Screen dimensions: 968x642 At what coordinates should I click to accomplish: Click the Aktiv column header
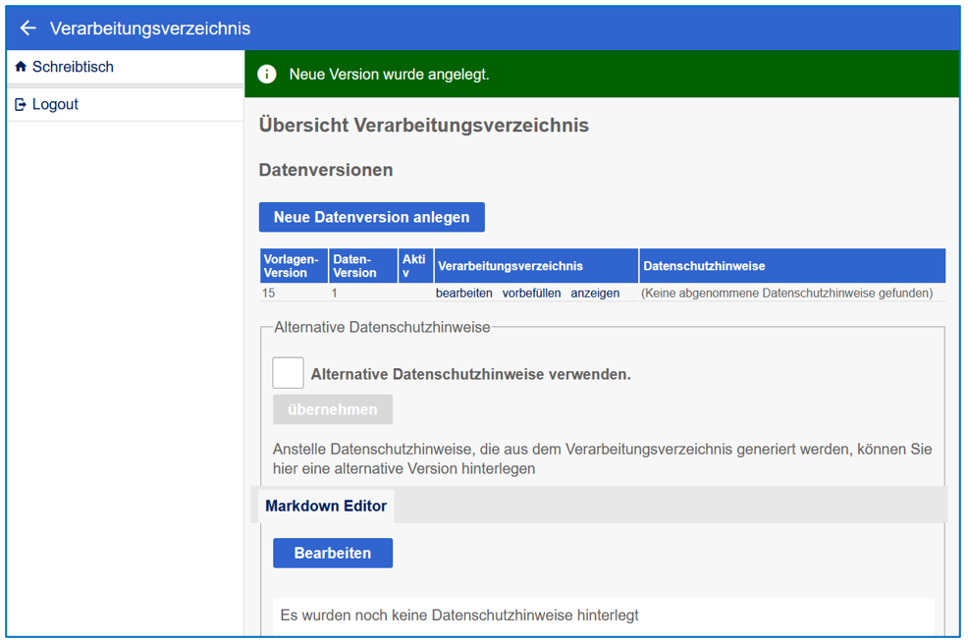(x=414, y=266)
